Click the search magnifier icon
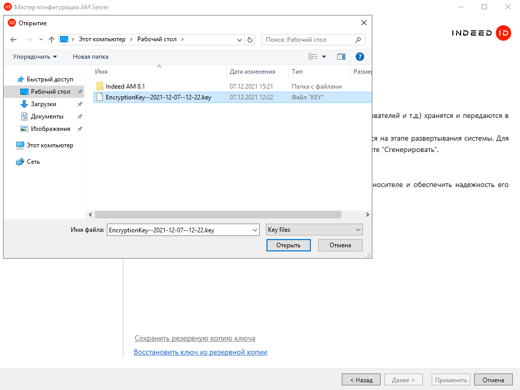Viewport: 520px width, 390px height. pos(358,40)
